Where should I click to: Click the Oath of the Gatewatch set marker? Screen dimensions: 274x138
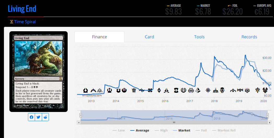pos(166,90)
